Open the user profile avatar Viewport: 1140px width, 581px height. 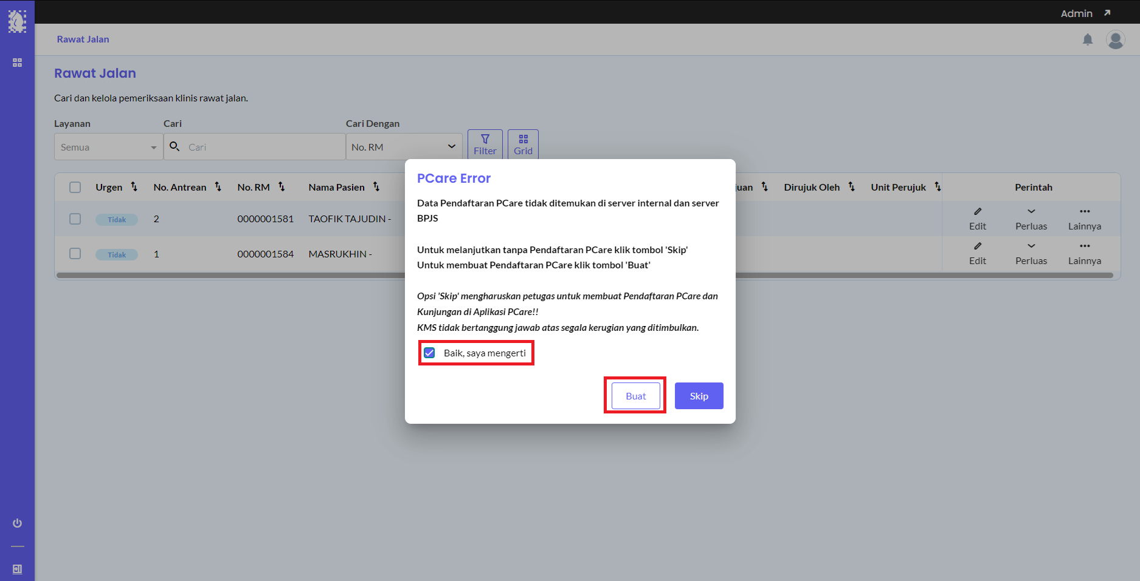pos(1116,39)
